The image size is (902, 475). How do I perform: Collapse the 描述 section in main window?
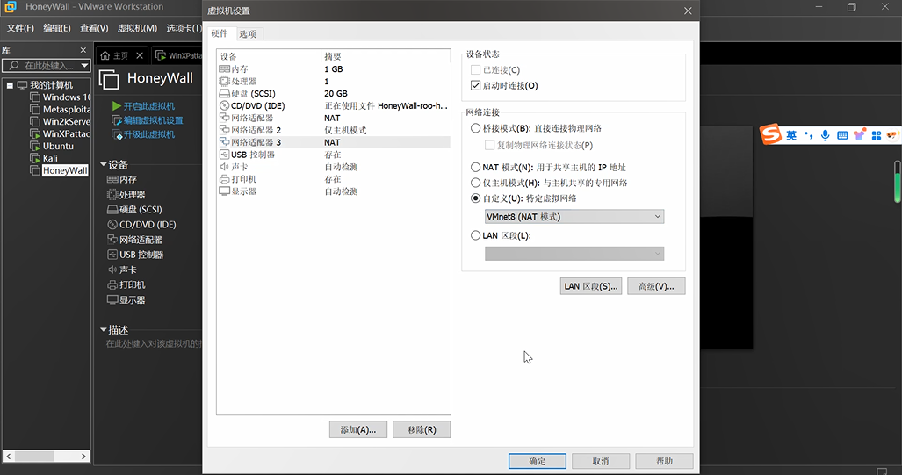click(x=104, y=329)
